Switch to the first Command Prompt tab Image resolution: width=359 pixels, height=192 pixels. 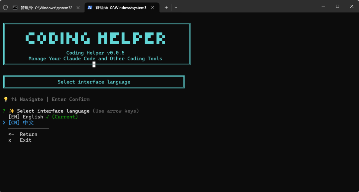pos(46,8)
